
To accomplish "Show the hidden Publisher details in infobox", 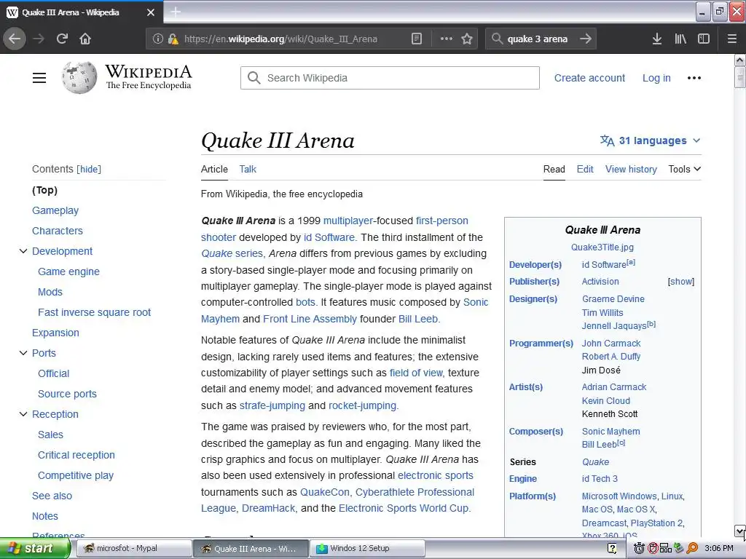I will click(x=681, y=282).
